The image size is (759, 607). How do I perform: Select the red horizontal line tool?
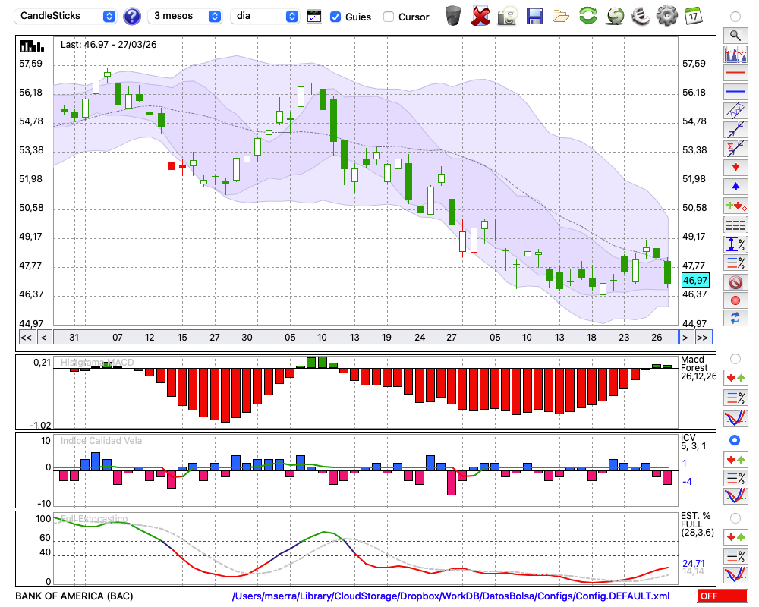(734, 74)
